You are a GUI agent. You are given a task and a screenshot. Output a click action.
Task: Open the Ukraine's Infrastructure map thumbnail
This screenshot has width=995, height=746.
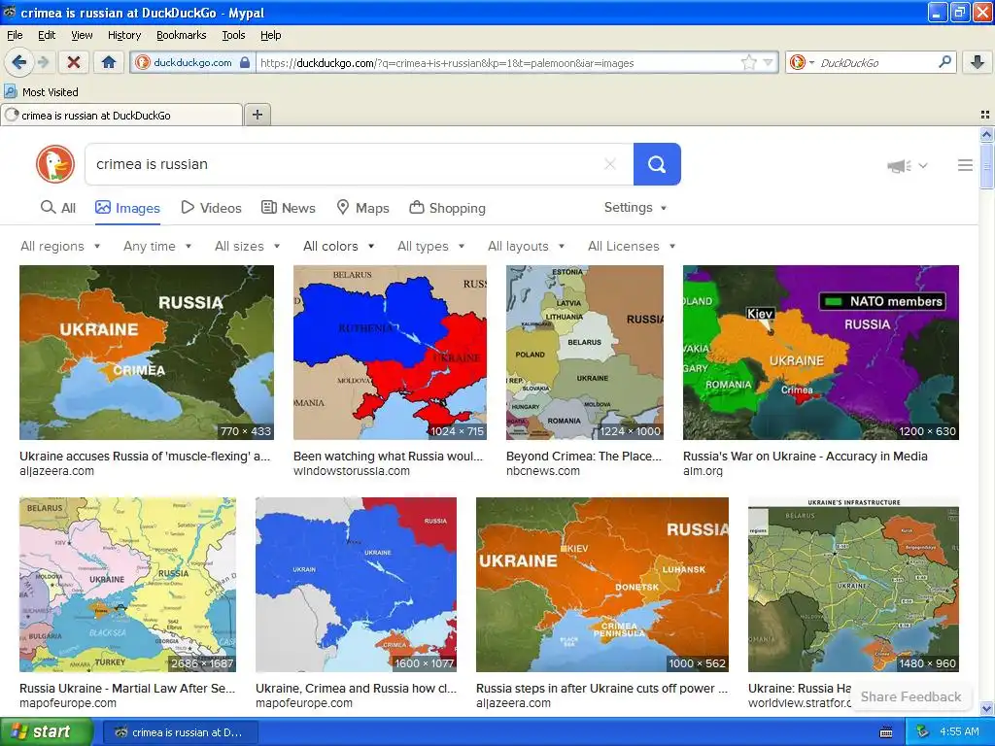(x=853, y=584)
